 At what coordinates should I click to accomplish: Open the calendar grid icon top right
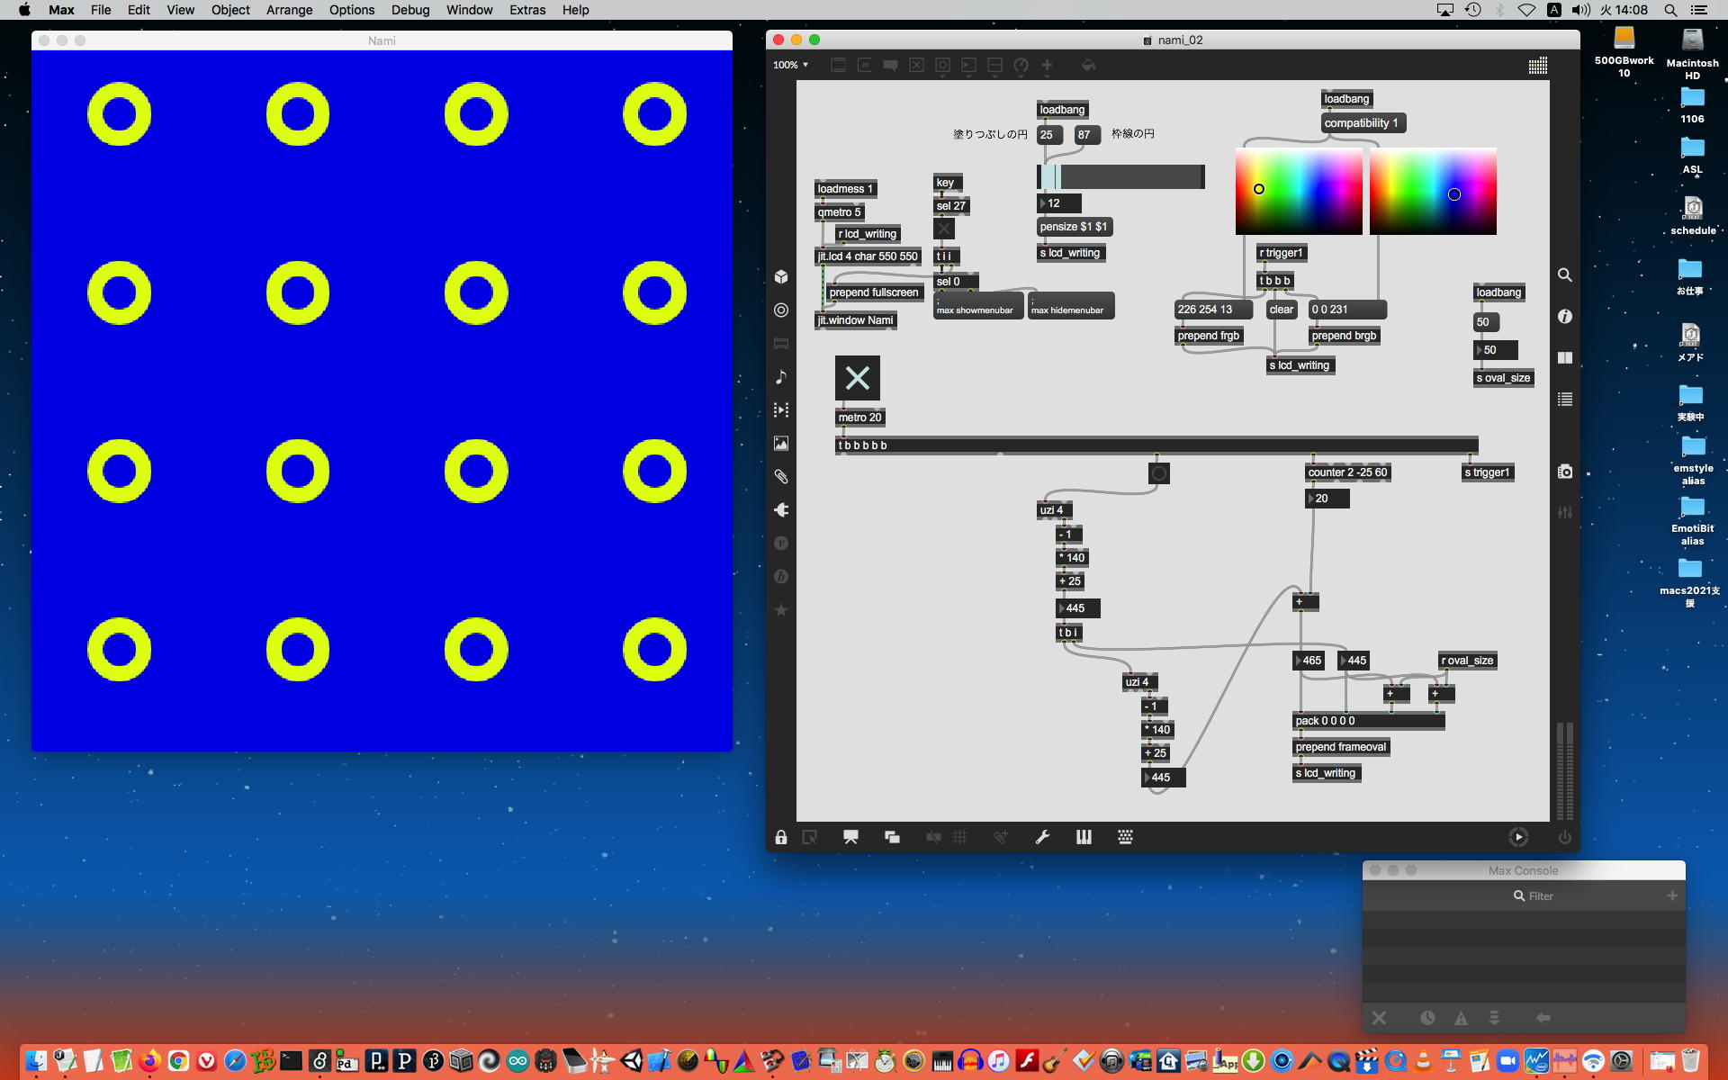(x=1538, y=66)
